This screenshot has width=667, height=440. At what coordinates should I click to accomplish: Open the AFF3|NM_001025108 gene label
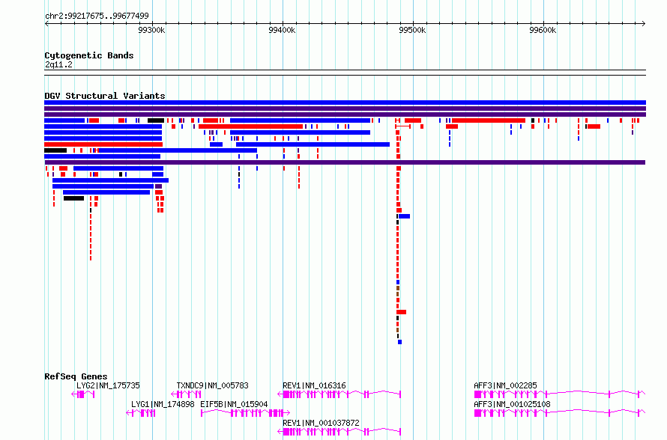pos(512,404)
